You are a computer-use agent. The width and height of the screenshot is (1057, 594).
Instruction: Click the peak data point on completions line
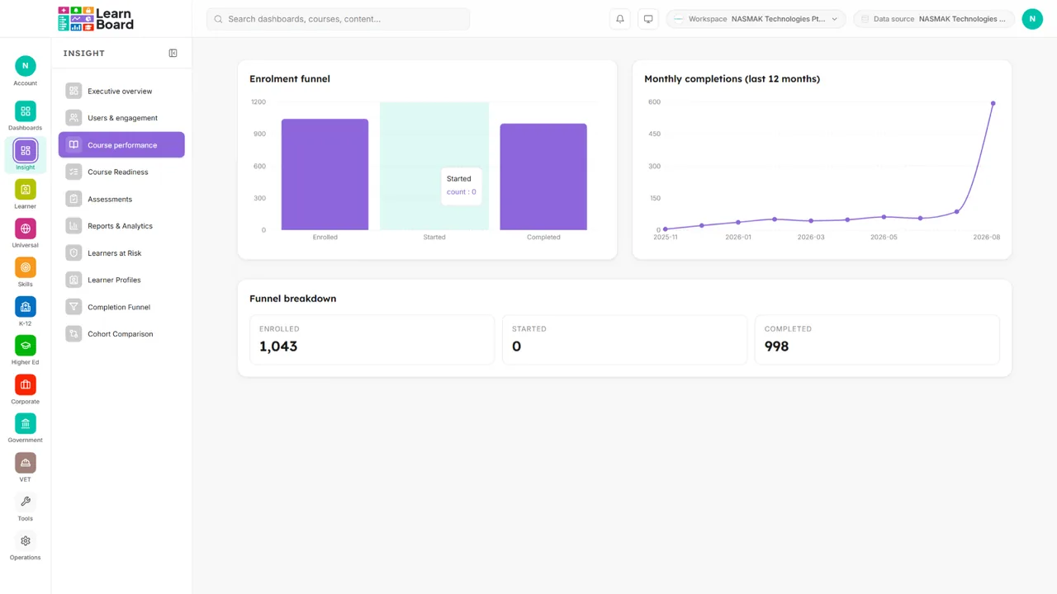[993, 104]
